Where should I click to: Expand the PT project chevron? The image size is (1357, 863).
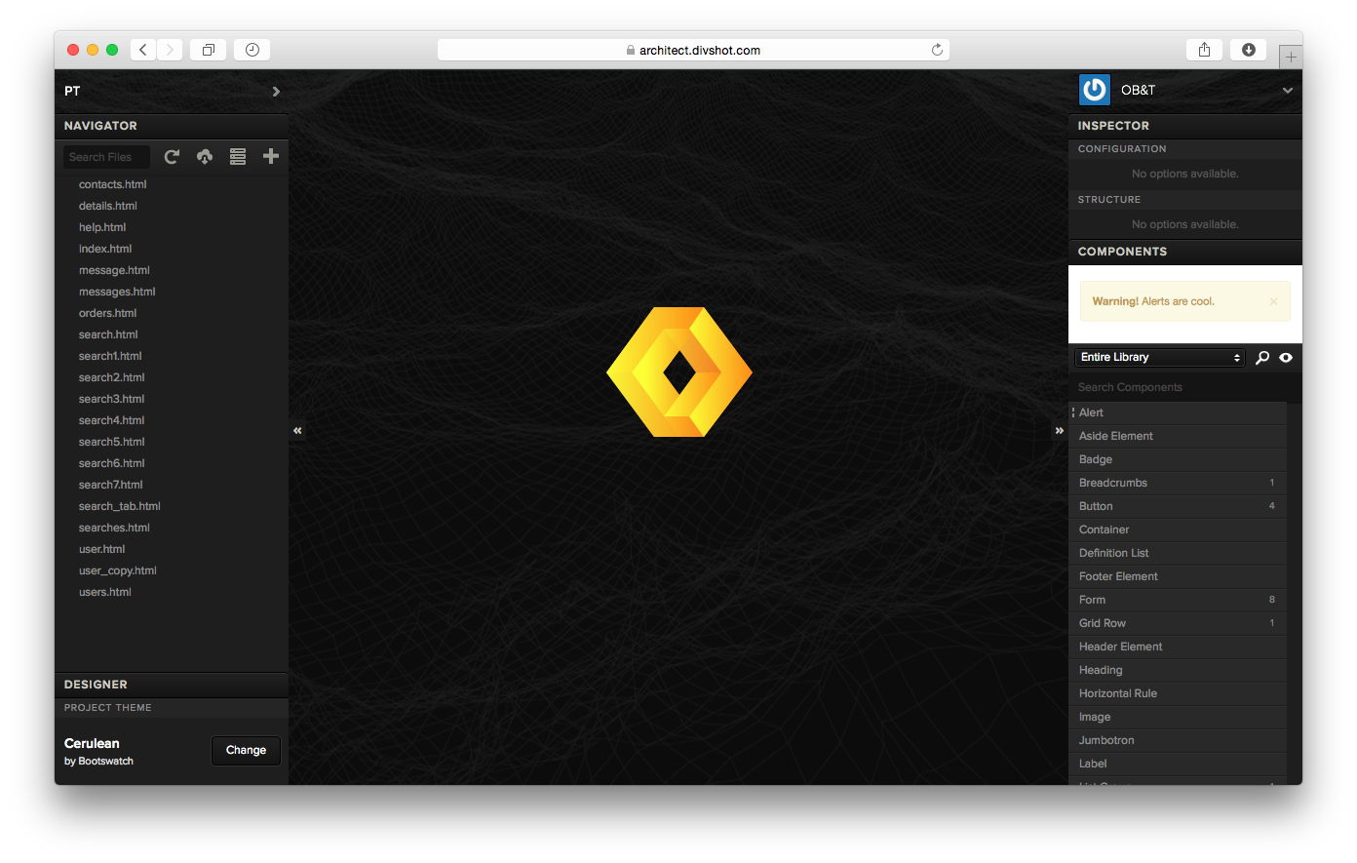[276, 92]
